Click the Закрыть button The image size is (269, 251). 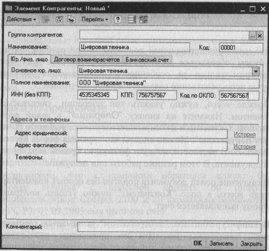251,243
